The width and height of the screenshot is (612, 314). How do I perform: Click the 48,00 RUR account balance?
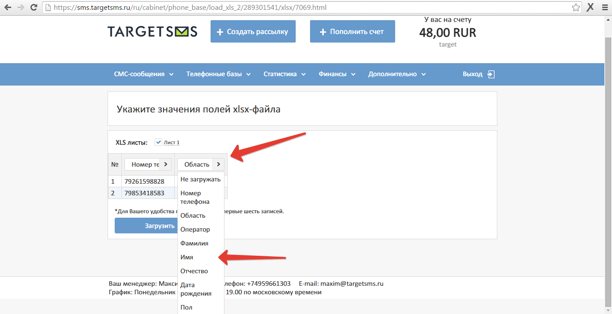(448, 33)
